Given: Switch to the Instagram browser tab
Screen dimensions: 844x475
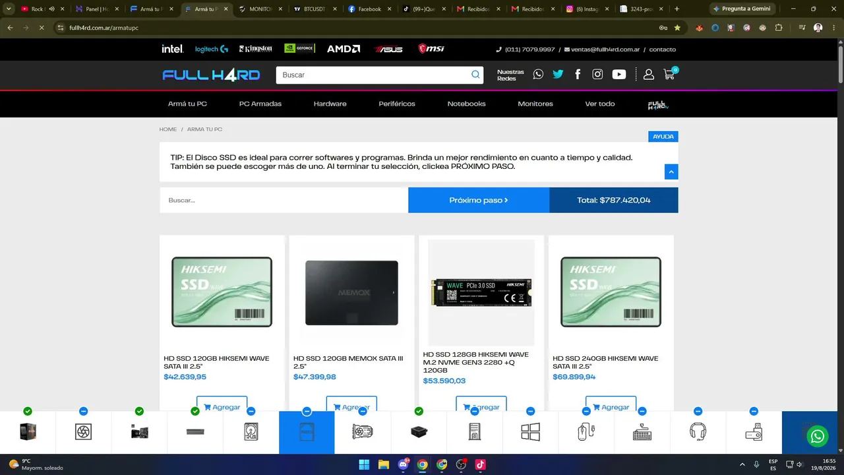Looking at the screenshot, I should pos(588,9).
